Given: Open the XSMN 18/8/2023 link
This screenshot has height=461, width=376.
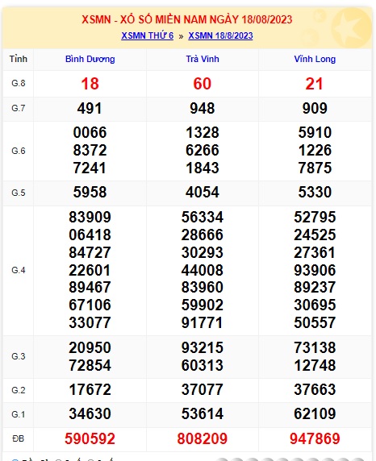Looking at the screenshot, I should pos(220,35).
